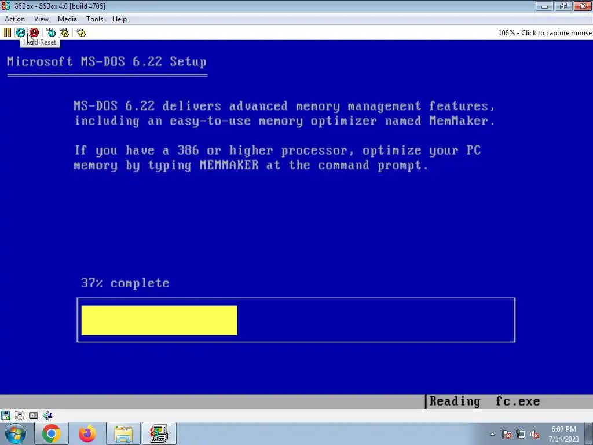Launch Firefox from the taskbar
Viewport: 593px width, 445px height.
(x=87, y=433)
